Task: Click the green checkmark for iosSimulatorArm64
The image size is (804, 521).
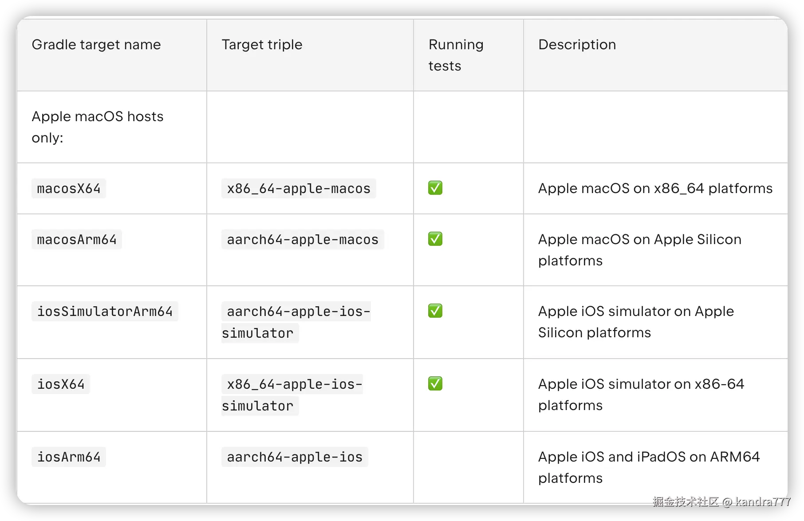Action: click(435, 311)
